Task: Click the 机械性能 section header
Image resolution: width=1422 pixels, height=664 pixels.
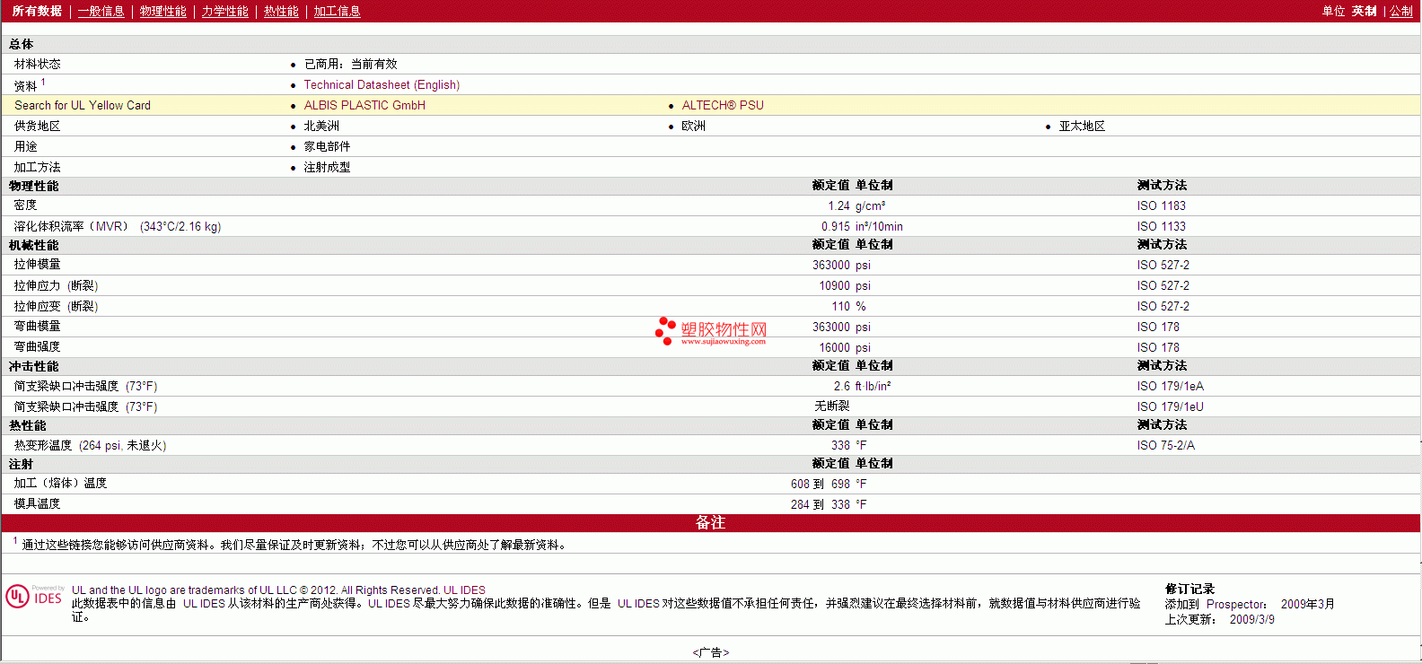Action: pyautogui.click(x=34, y=245)
